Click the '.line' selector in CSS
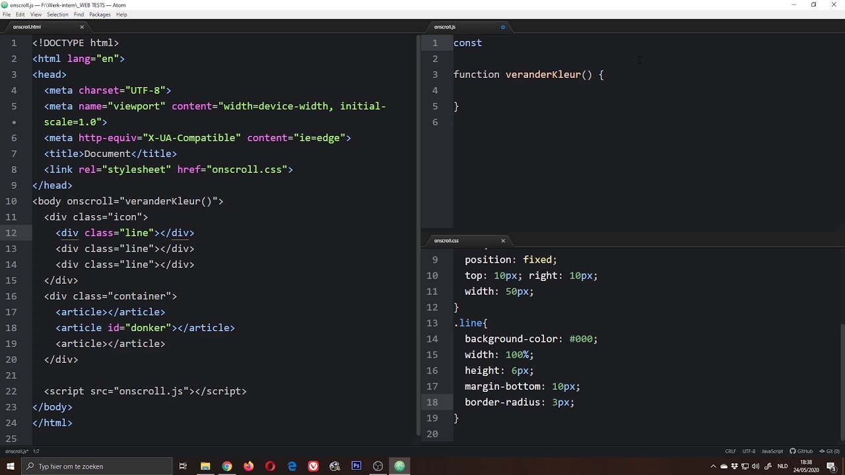 [x=468, y=323]
